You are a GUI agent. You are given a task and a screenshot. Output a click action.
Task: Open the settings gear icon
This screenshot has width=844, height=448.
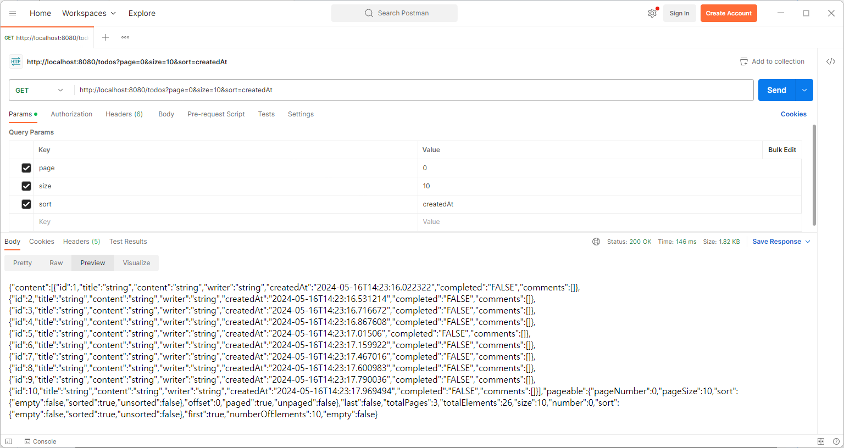[652, 13]
